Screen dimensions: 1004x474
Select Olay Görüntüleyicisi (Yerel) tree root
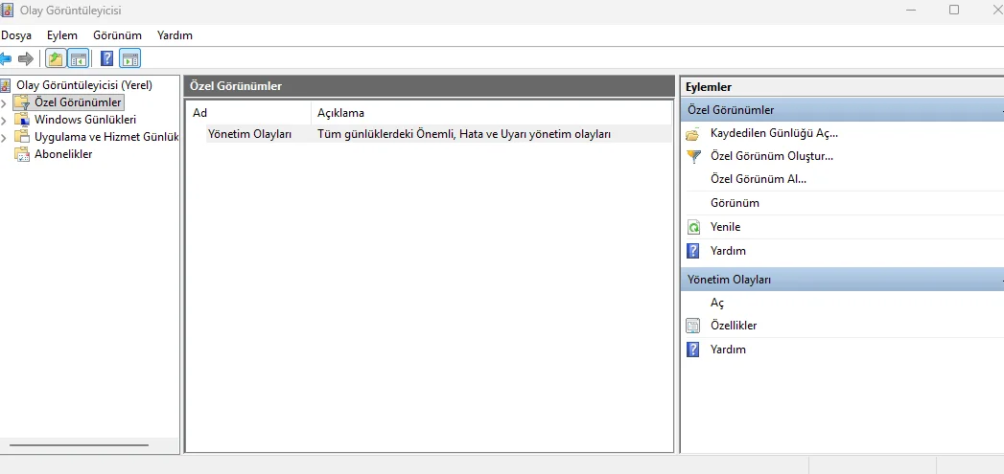[84, 85]
